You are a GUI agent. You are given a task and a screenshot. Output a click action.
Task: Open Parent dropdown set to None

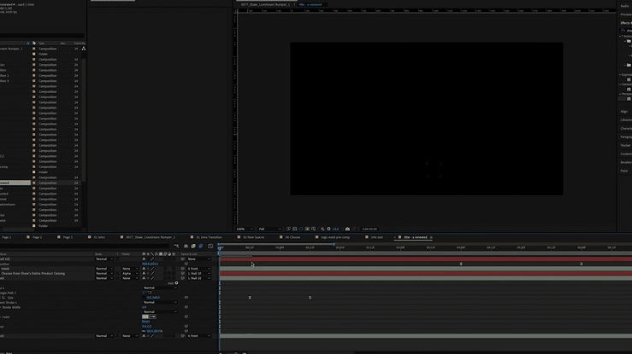[198, 259]
